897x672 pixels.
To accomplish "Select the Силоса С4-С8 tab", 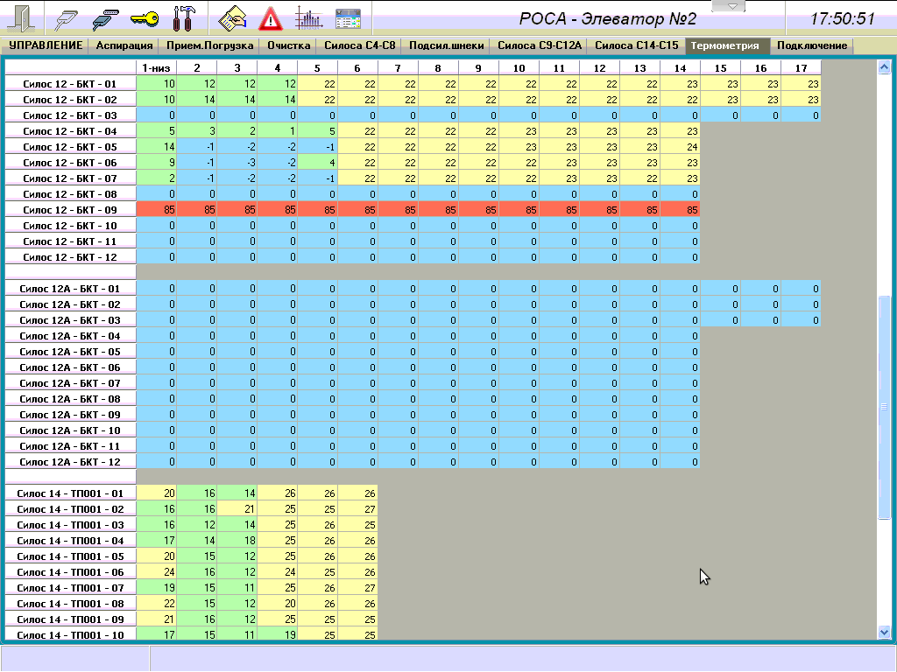I will 360,45.
